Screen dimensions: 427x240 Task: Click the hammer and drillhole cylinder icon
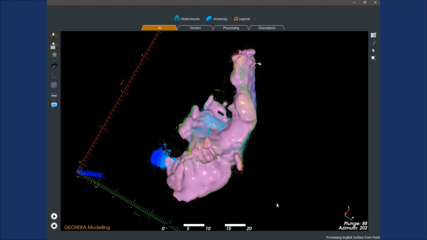[x=54, y=36]
